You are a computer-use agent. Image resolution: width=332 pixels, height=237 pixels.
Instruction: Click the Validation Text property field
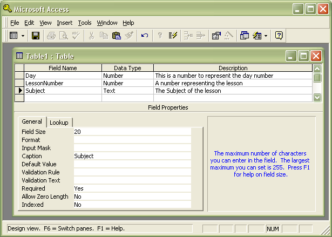pos(132,180)
